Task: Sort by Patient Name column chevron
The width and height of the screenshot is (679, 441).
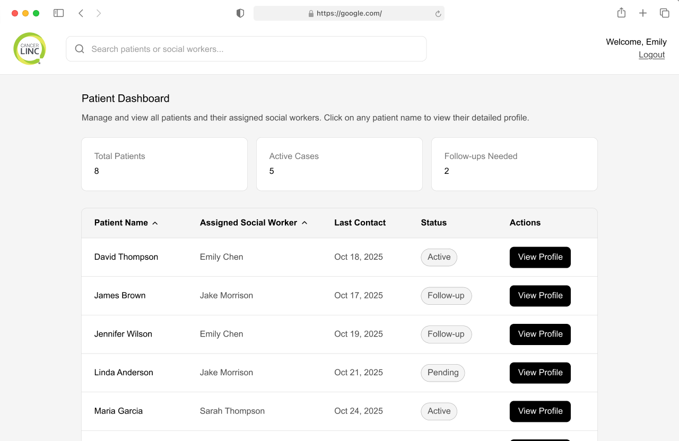Action: pos(154,223)
